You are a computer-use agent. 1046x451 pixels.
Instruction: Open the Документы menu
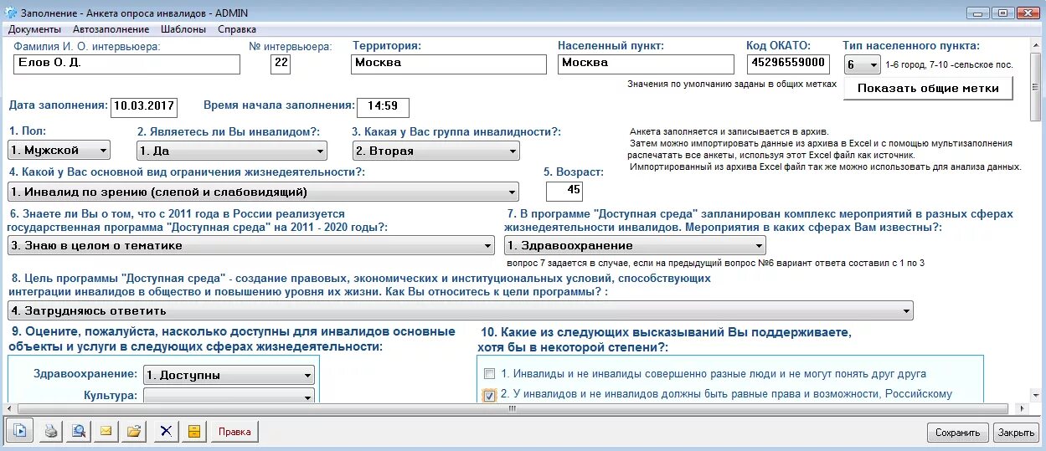point(35,29)
